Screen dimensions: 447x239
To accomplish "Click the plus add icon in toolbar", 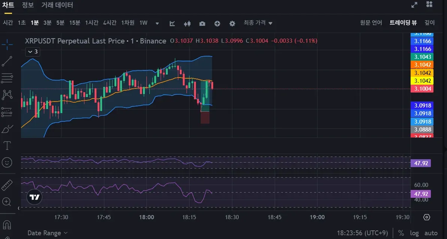I will tap(217, 23).
